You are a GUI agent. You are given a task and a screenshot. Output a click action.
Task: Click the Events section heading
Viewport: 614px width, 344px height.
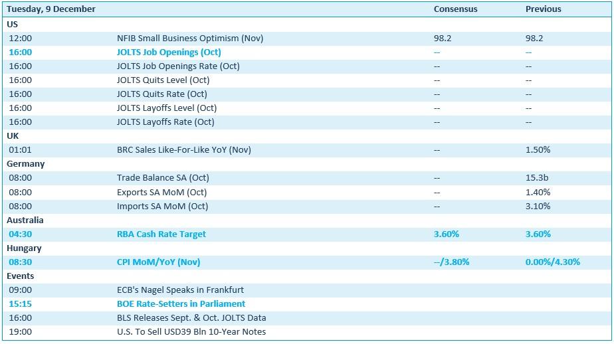click(x=21, y=276)
